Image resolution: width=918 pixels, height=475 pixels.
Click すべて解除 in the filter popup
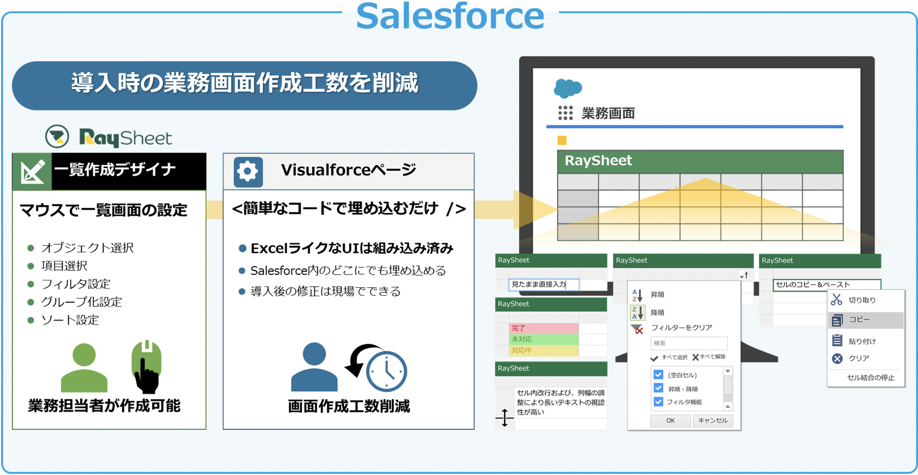(x=712, y=357)
